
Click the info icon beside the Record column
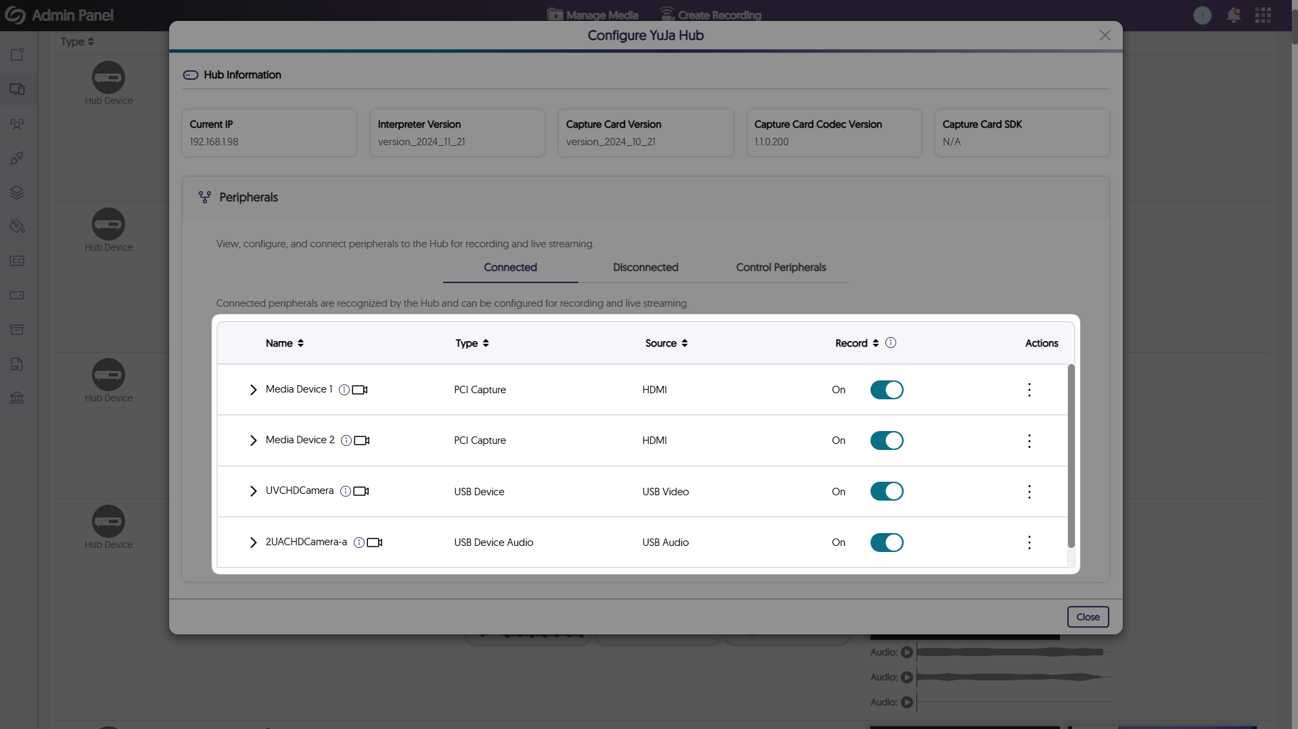click(890, 343)
